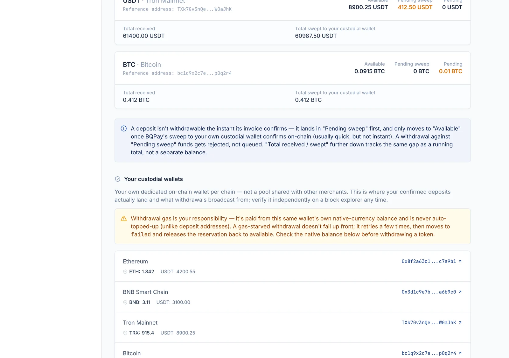Click USDT: 8900.25 balance in Tron row
The height and width of the screenshot is (358, 509).
point(178,333)
